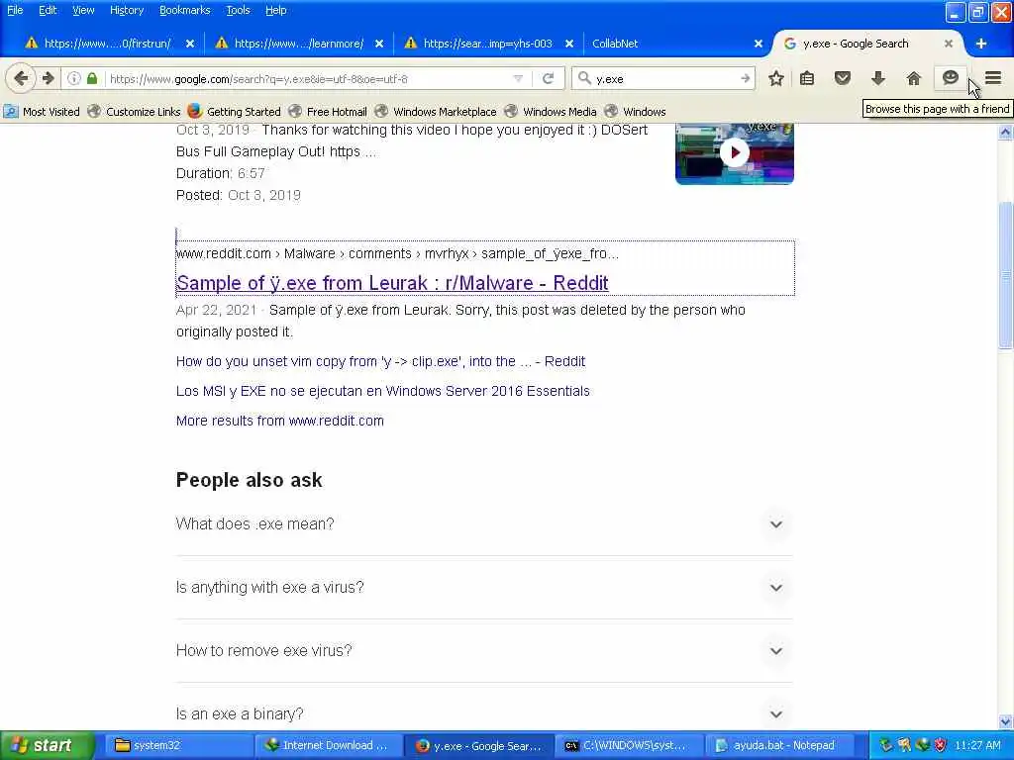This screenshot has height=760, width=1014.
Task: Open the History menu
Action: click(127, 10)
